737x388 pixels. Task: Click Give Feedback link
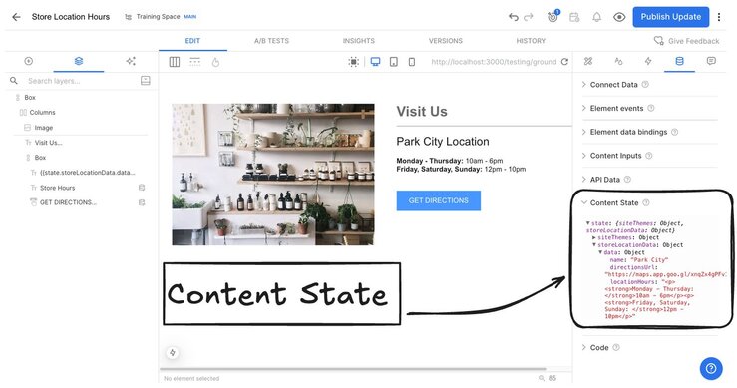[687, 41]
